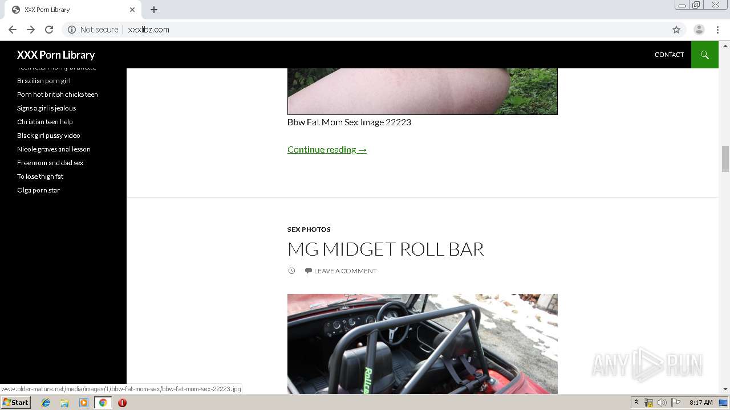Click the browser forward arrow
Image resolution: width=730 pixels, height=410 pixels.
31,30
